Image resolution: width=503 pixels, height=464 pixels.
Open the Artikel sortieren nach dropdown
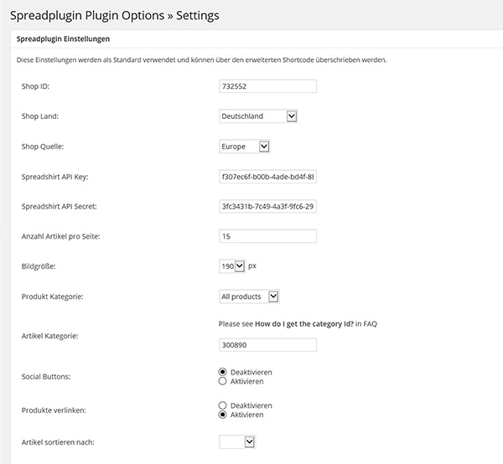237,442
